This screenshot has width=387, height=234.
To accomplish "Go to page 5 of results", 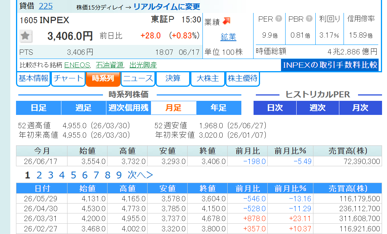I will tap(73, 175).
